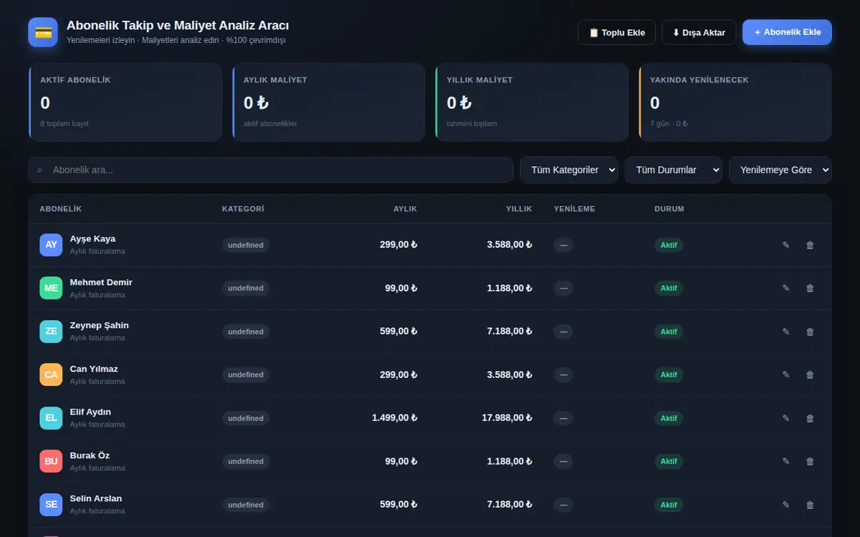Click the 1.499,00 ₺ monthly amount
This screenshot has width=860, height=537.
(x=395, y=418)
